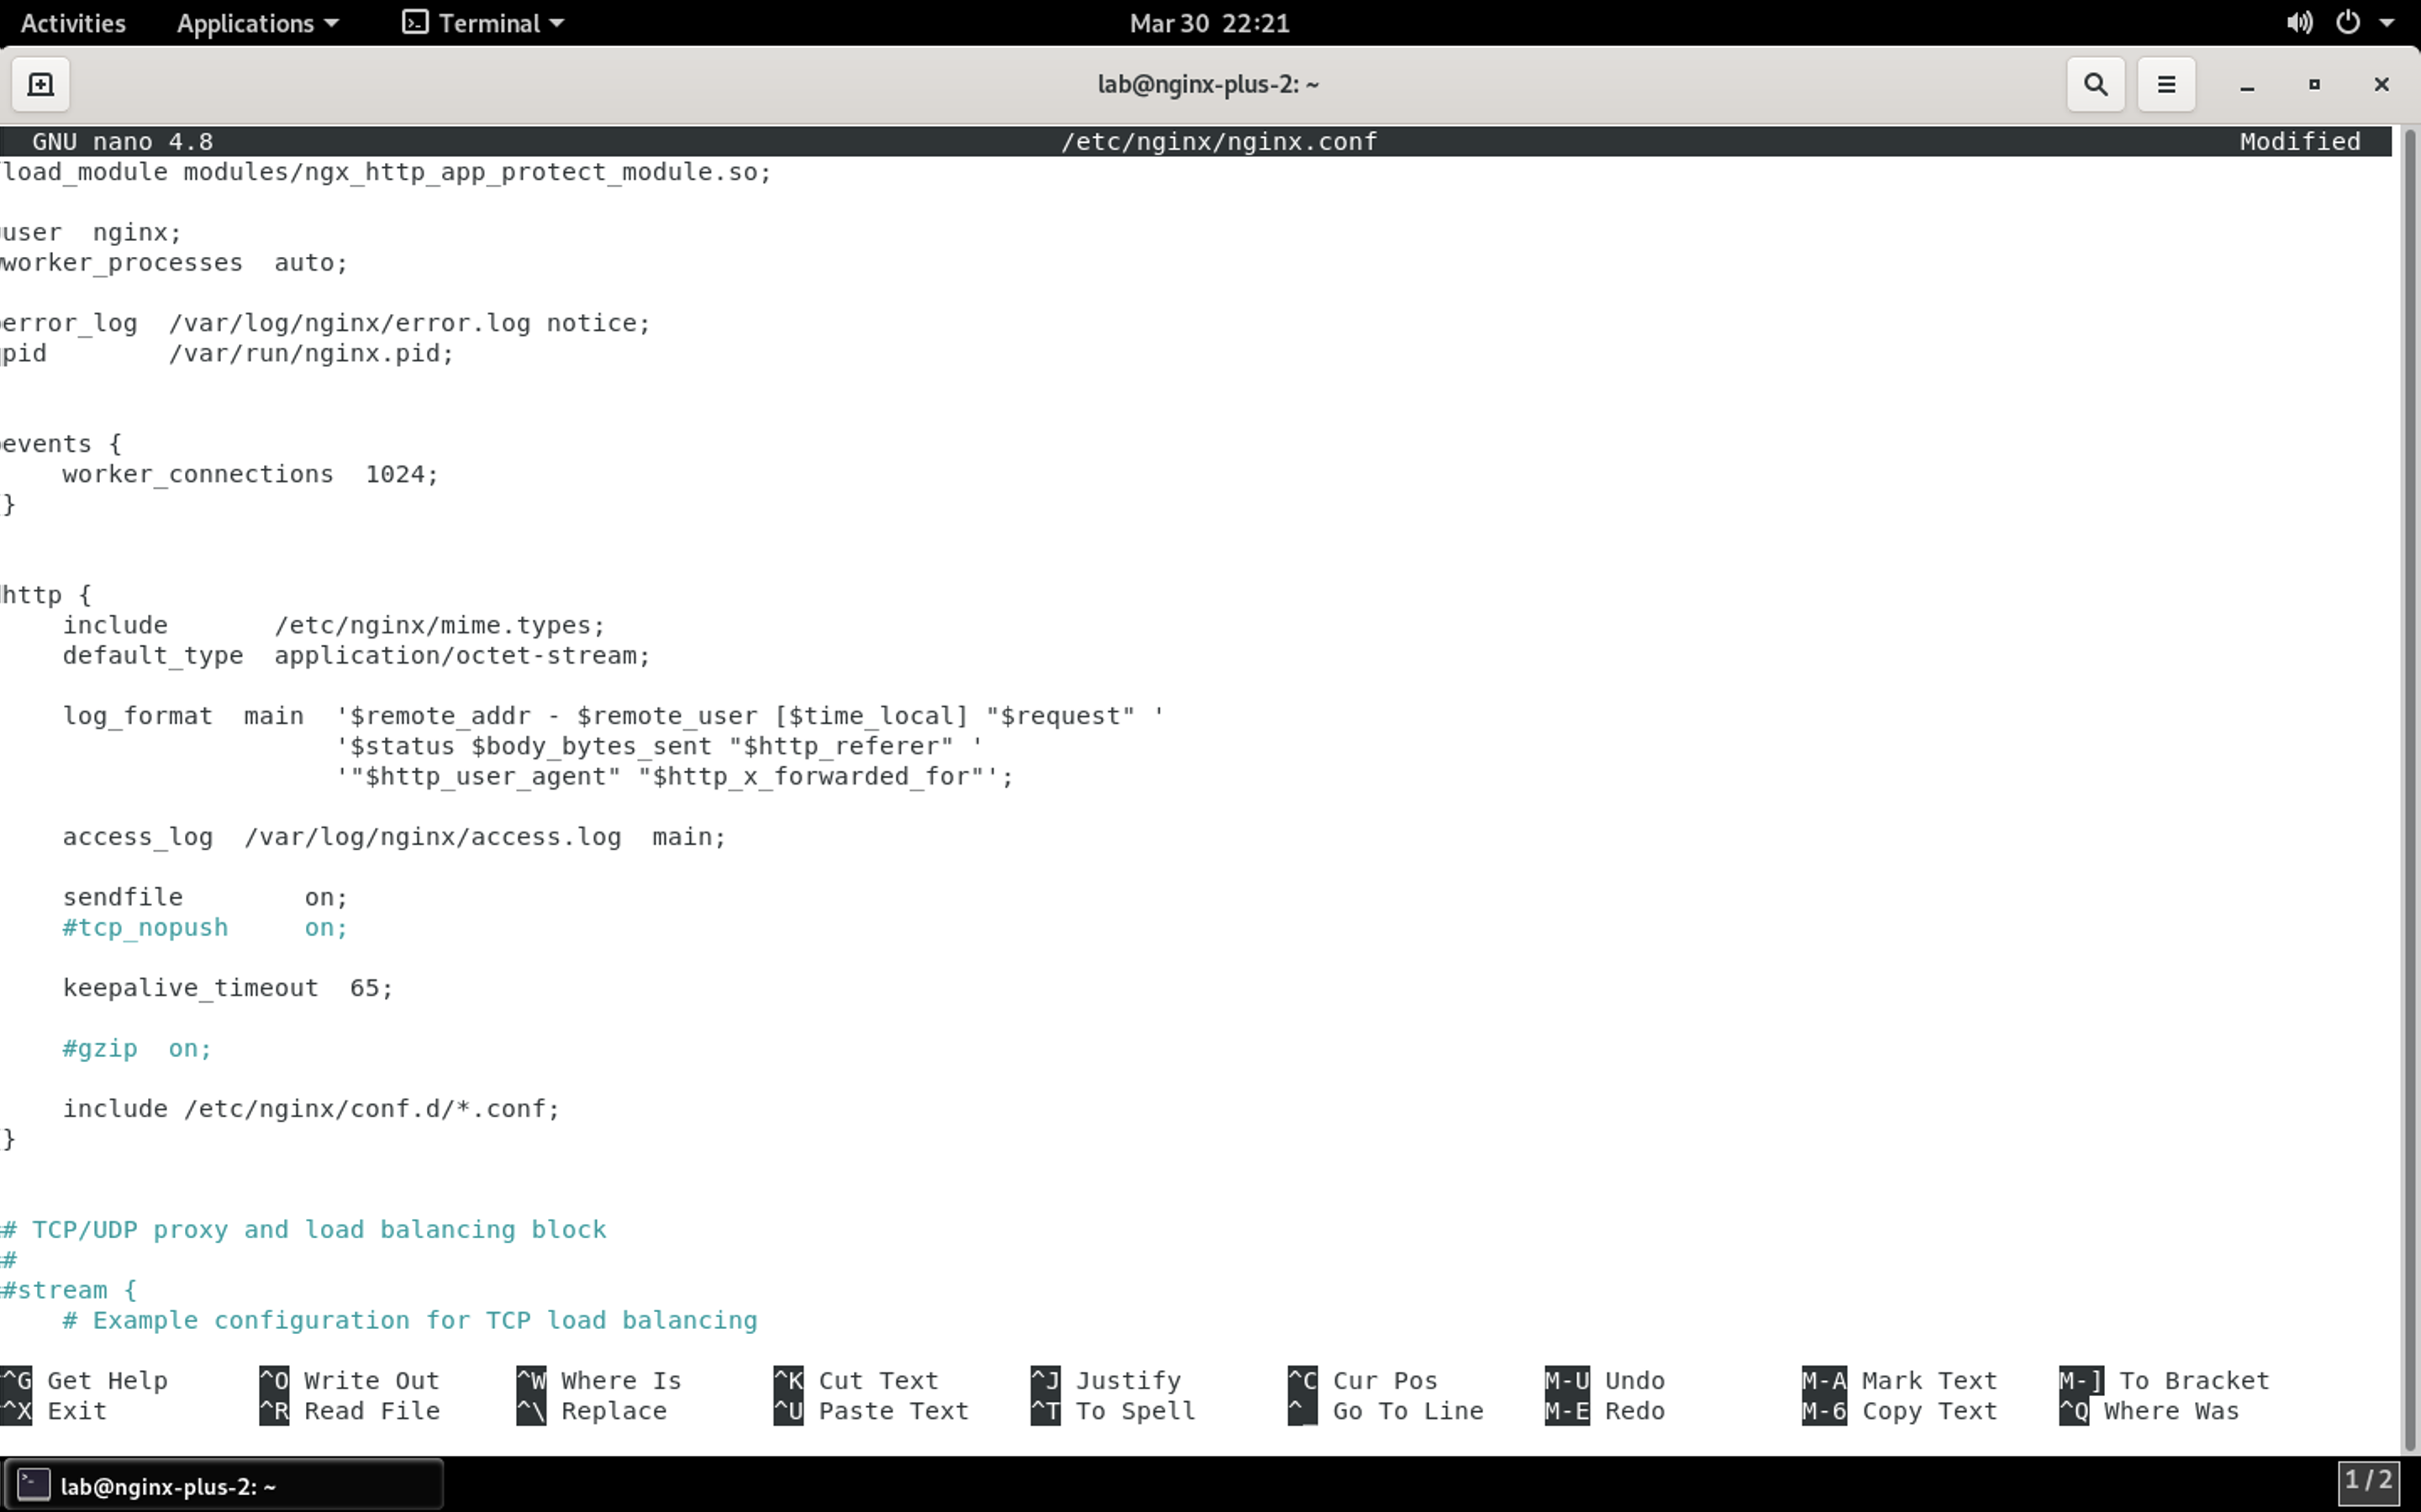Click the ^O Write Out shortcut
Viewport: 2421px width, 1512px height.
click(x=349, y=1380)
